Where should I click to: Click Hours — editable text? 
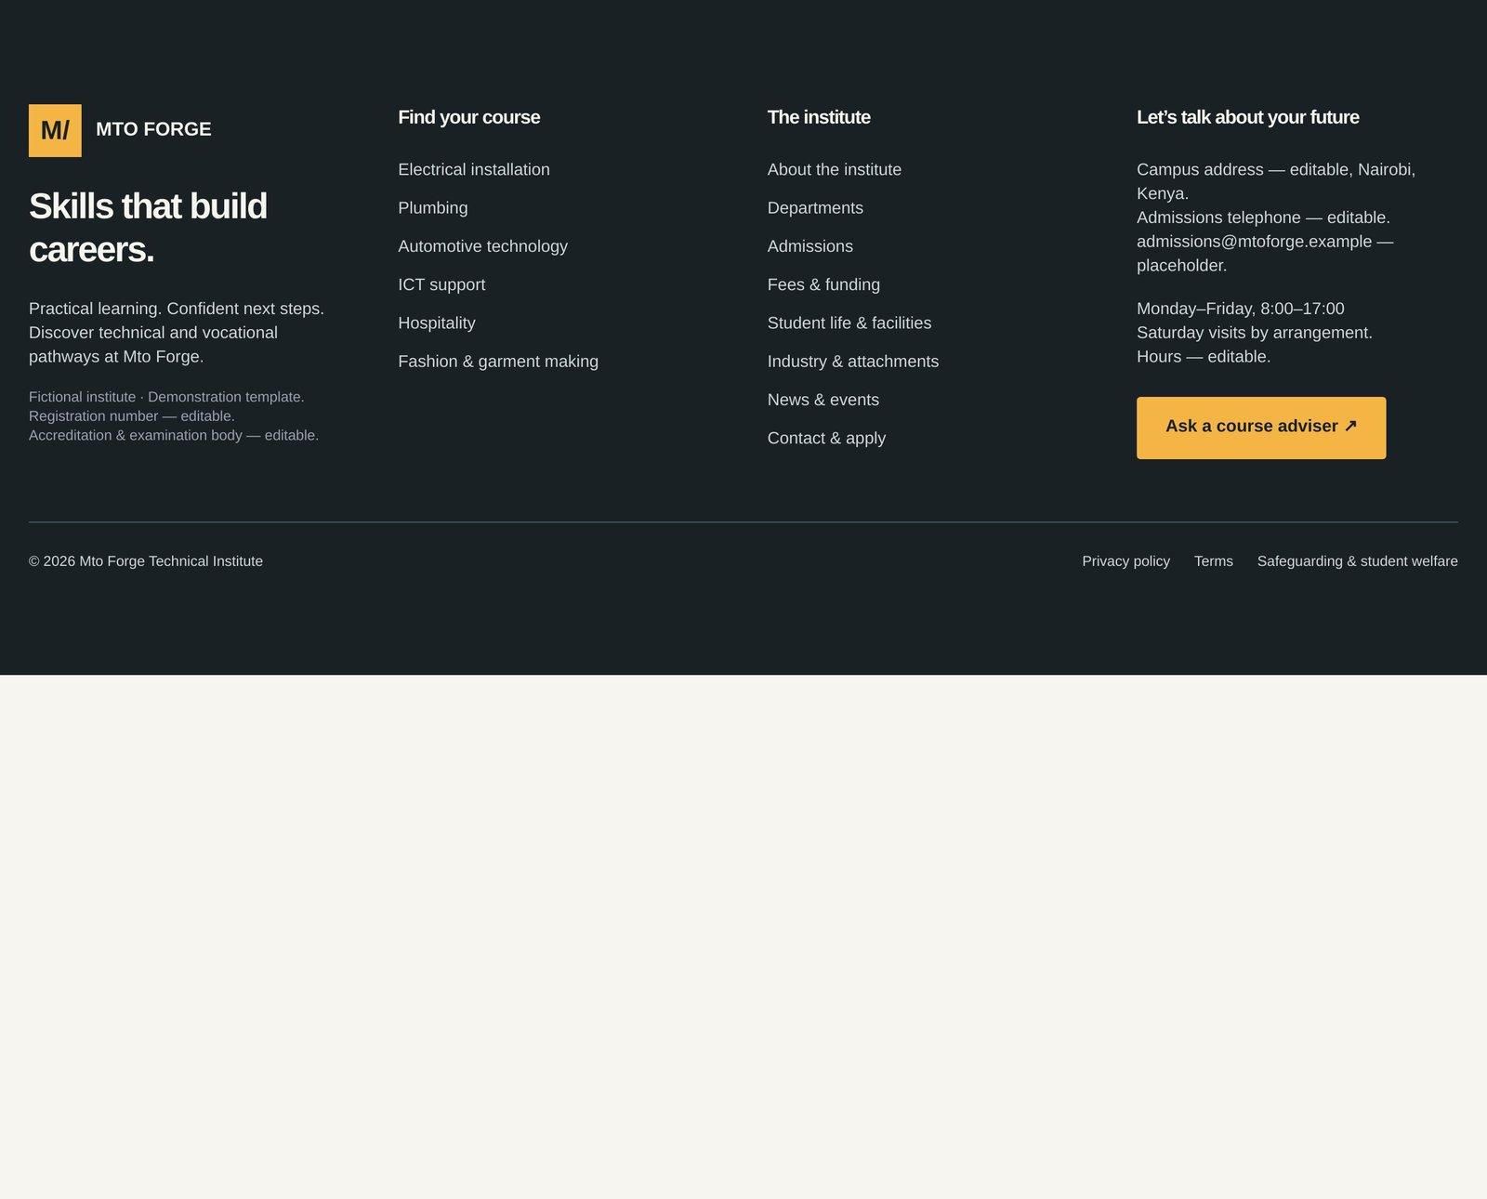[x=1203, y=357]
